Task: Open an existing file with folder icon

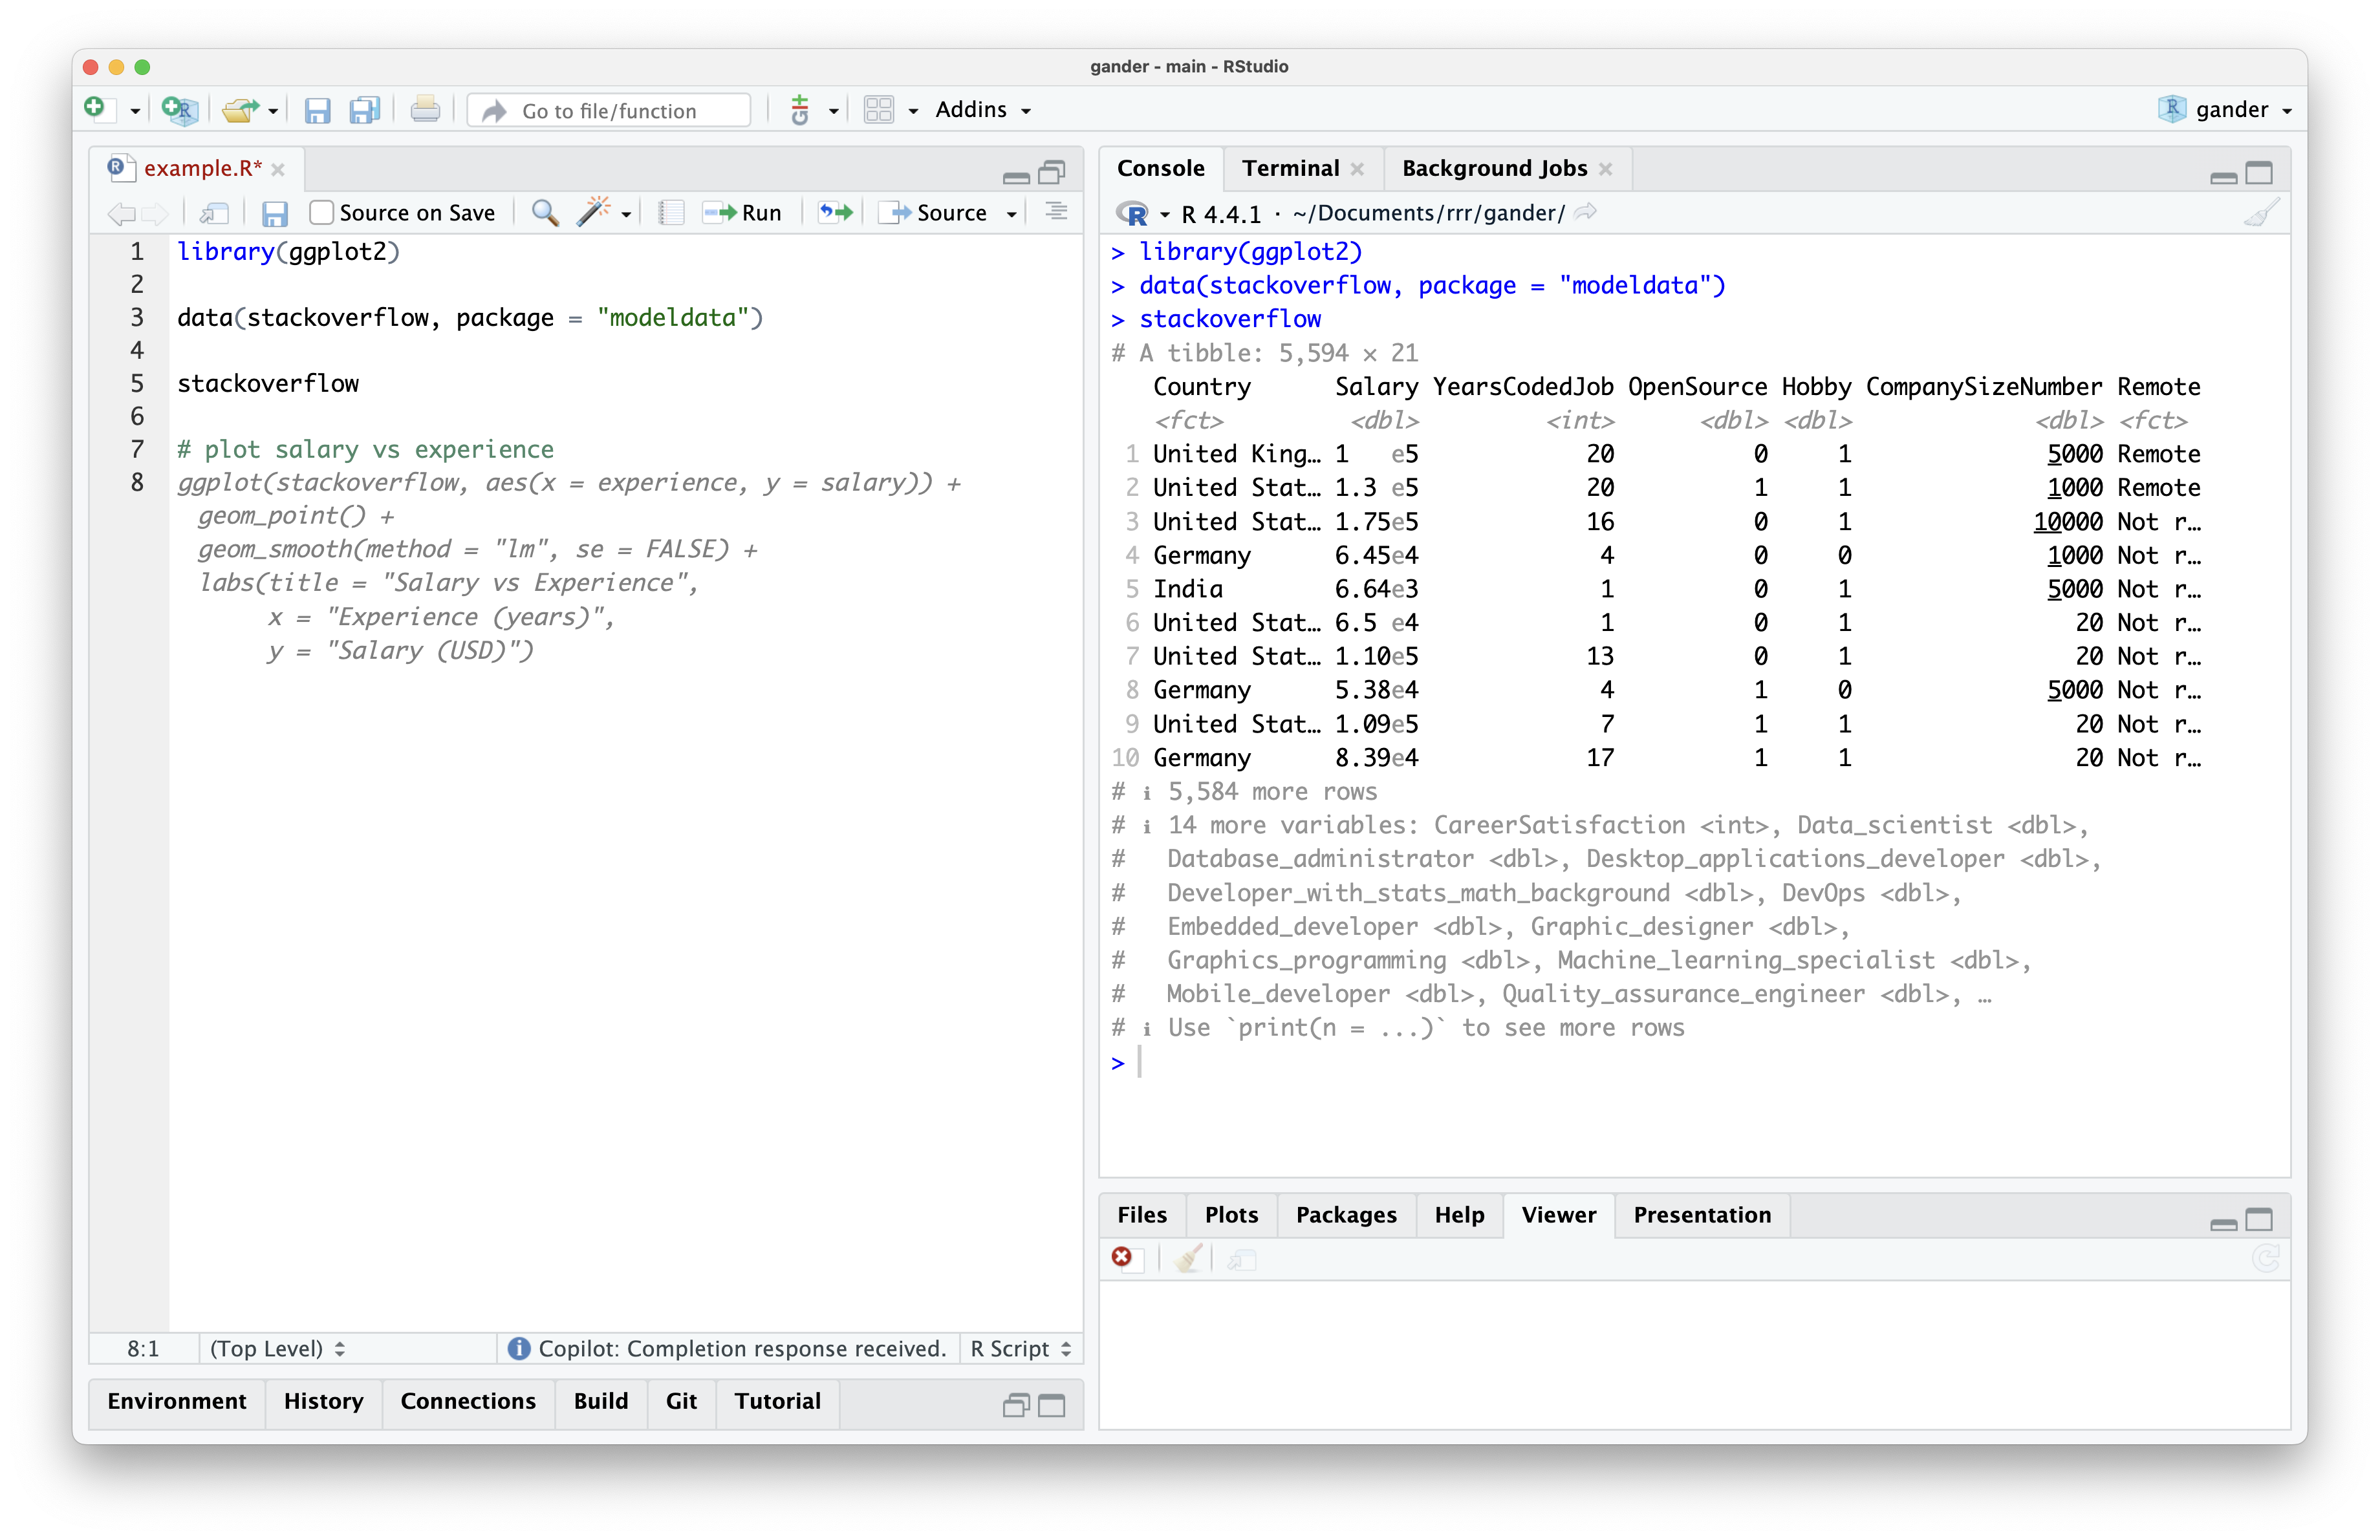Action: tap(243, 110)
